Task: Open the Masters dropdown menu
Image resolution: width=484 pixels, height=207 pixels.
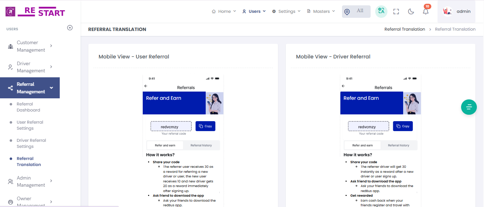Action: pyautogui.click(x=321, y=11)
